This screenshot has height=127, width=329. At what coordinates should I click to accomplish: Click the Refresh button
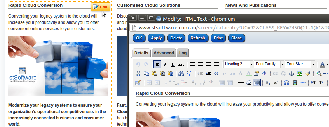pyautogui.click(x=198, y=38)
